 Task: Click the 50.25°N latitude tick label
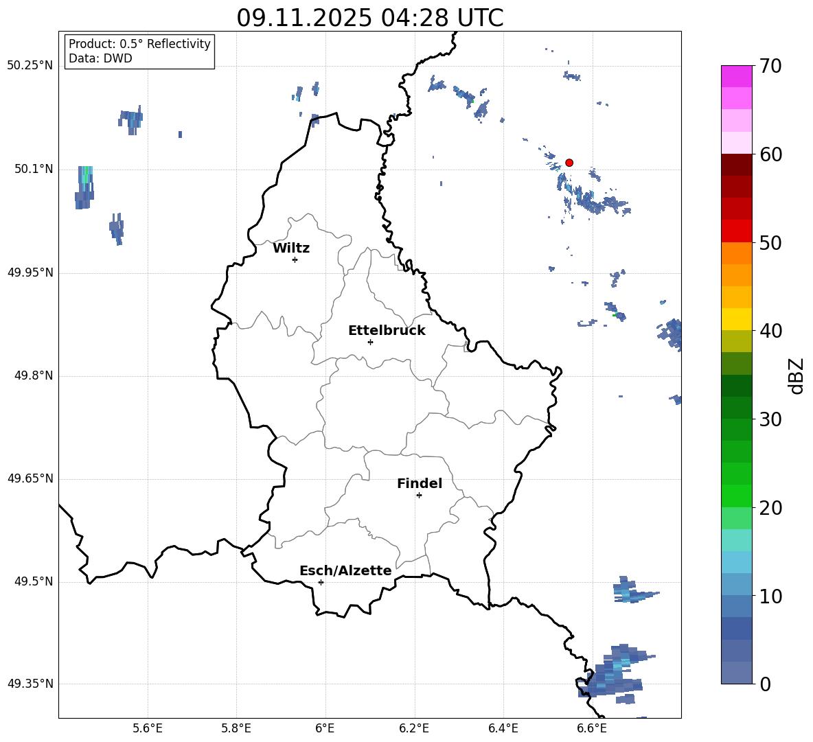tap(30, 66)
